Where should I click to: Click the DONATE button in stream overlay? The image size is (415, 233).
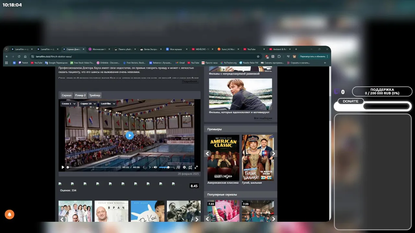(351, 101)
